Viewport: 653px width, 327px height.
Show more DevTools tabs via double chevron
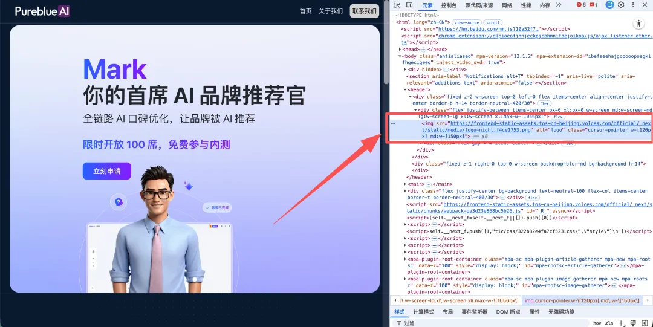pos(559,5)
